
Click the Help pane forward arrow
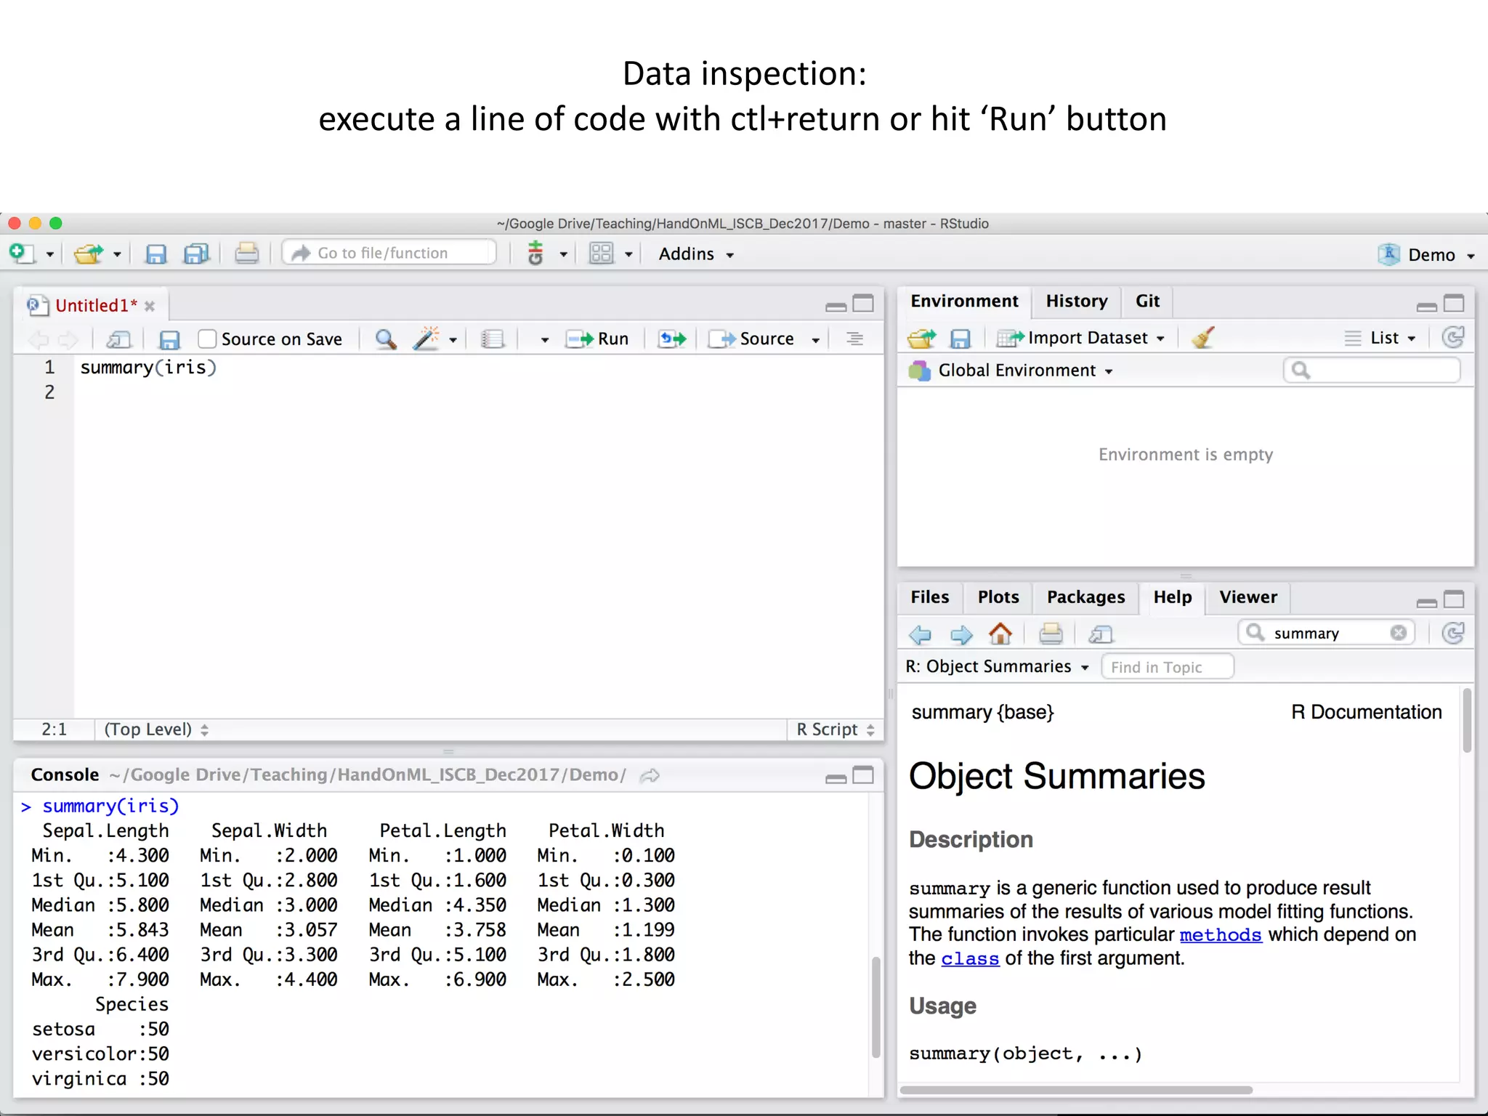tap(961, 634)
